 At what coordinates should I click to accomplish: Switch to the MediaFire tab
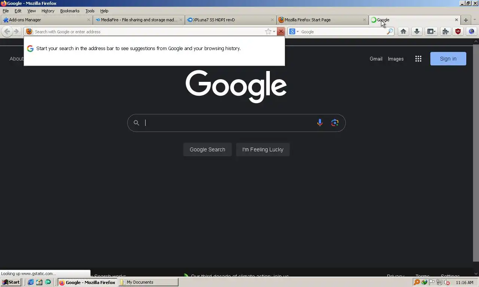139,20
